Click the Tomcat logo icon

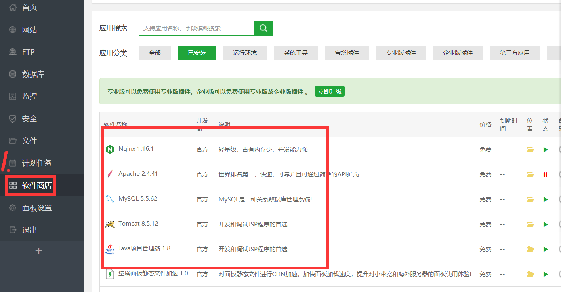pyautogui.click(x=110, y=223)
